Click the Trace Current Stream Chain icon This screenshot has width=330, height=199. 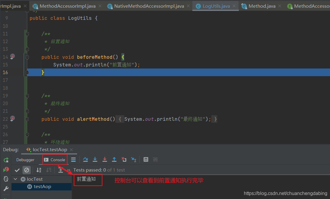(x=155, y=159)
